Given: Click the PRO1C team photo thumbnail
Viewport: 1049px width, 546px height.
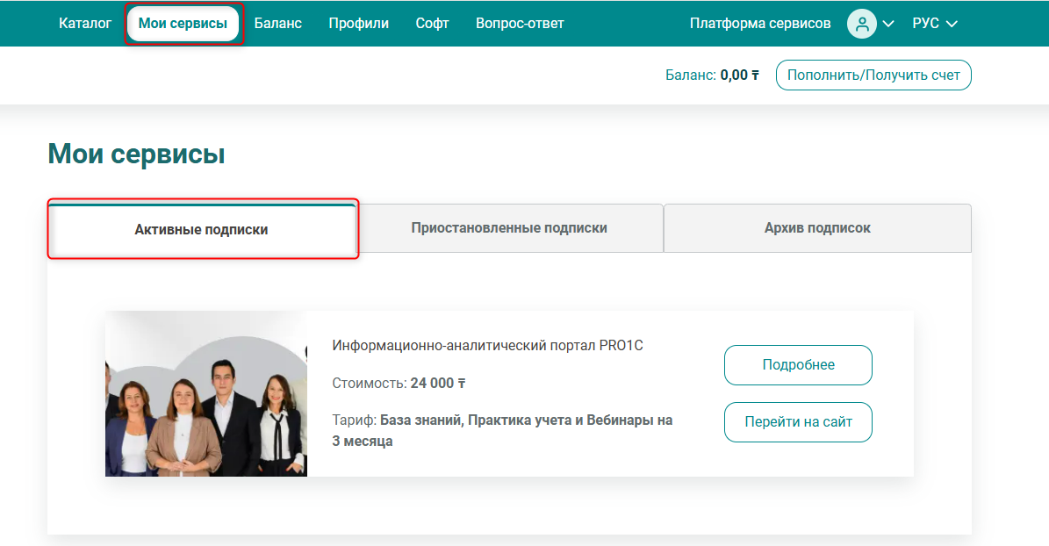Looking at the screenshot, I should point(206,393).
